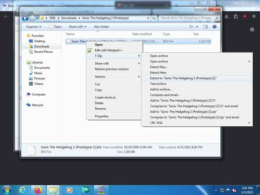
Task: Click the Change your view icon
Action: click(191, 27)
